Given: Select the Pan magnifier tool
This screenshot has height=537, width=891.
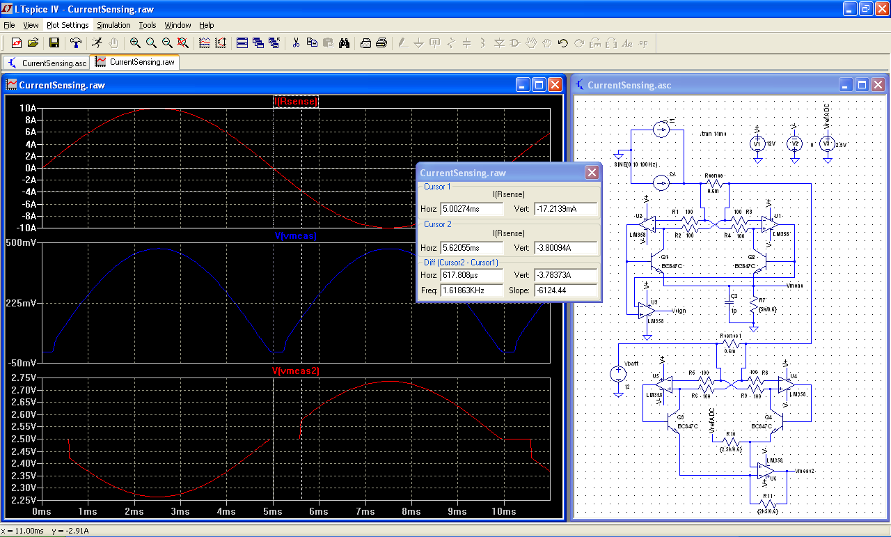Looking at the screenshot, I should coord(151,43).
